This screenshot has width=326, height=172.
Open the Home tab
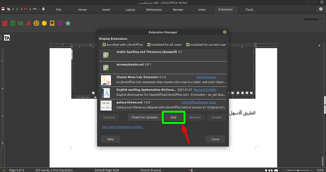[x=82, y=9]
